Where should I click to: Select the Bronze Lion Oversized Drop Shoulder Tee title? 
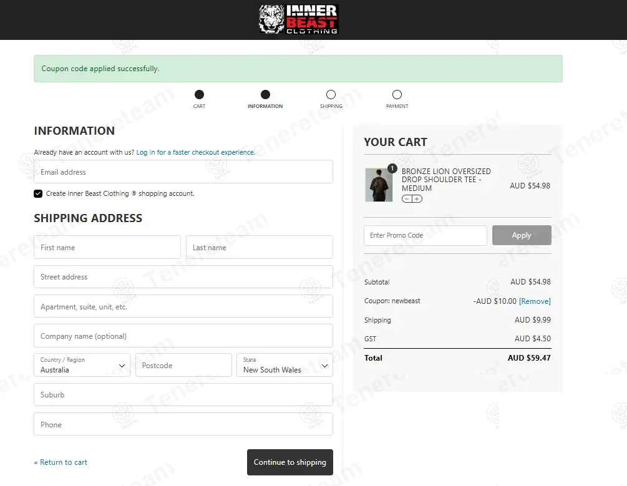coord(446,180)
